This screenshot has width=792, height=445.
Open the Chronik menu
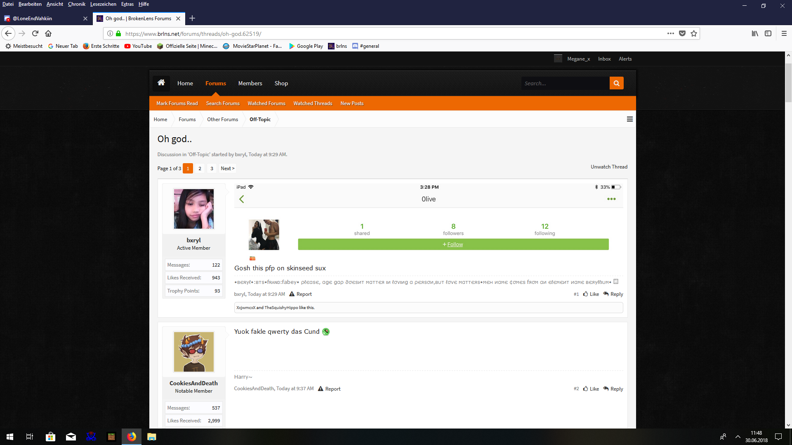click(x=77, y=4)
